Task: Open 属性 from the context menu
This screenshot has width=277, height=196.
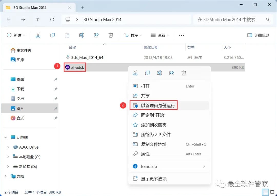Action: (170, 154)
